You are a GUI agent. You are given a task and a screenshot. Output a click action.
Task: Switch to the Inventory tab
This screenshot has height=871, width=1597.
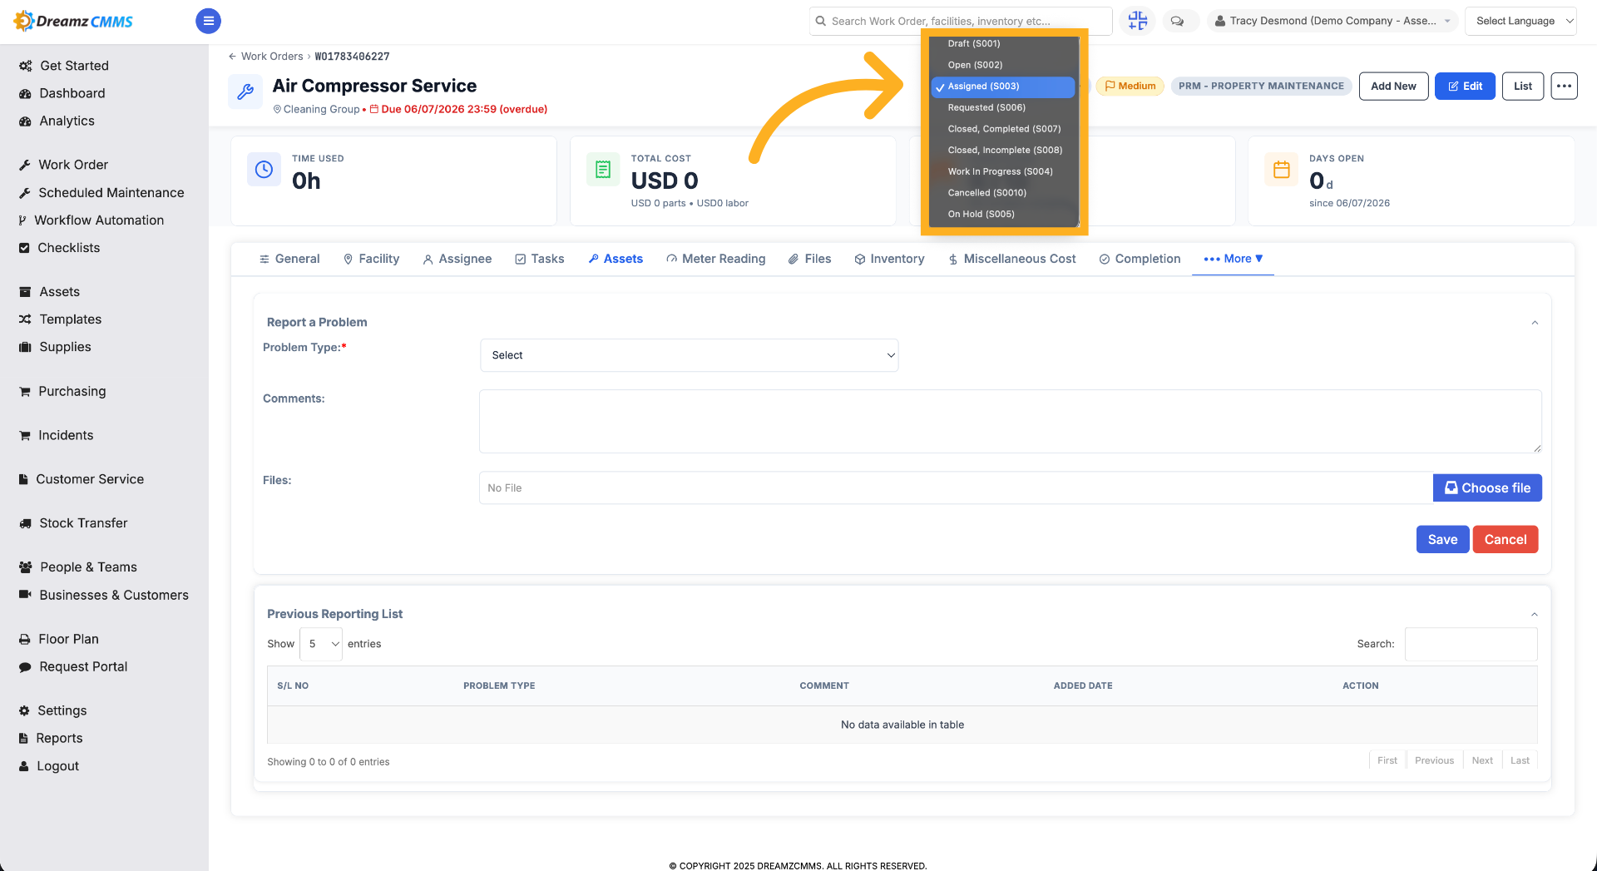(889, 259)
